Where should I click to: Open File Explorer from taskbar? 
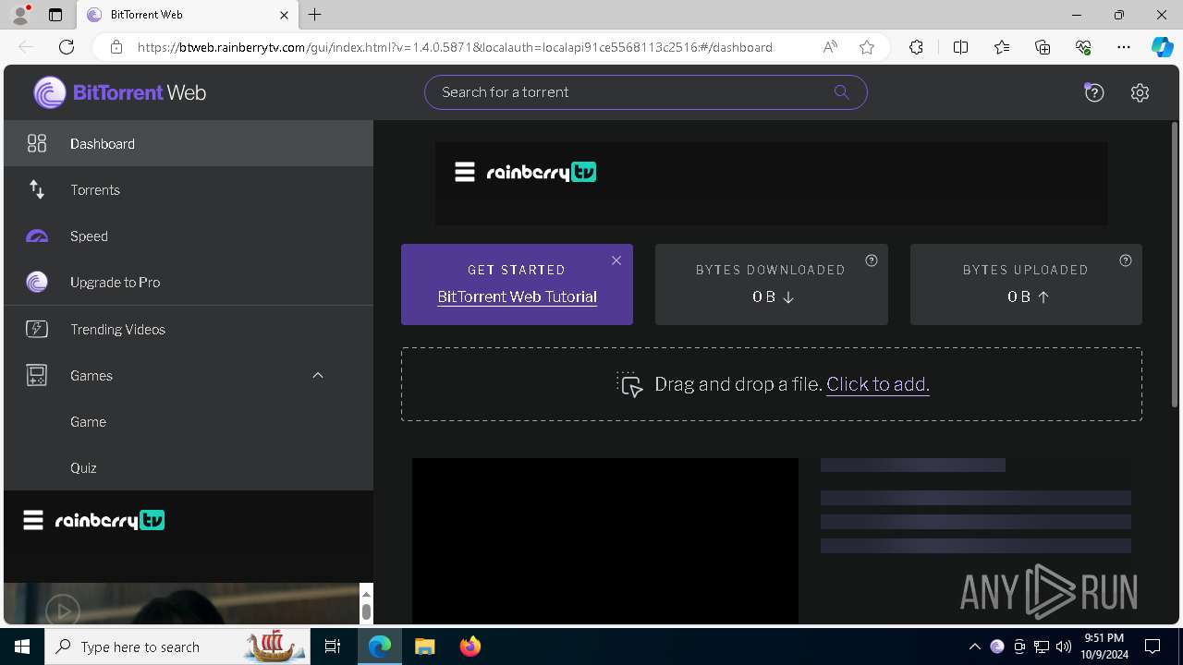click(x=424, y=647)
